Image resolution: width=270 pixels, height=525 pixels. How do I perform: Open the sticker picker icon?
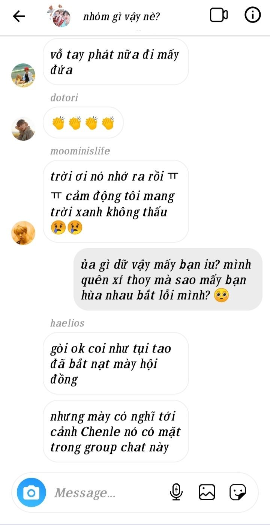pyautogui.click(x=238, y=492)
